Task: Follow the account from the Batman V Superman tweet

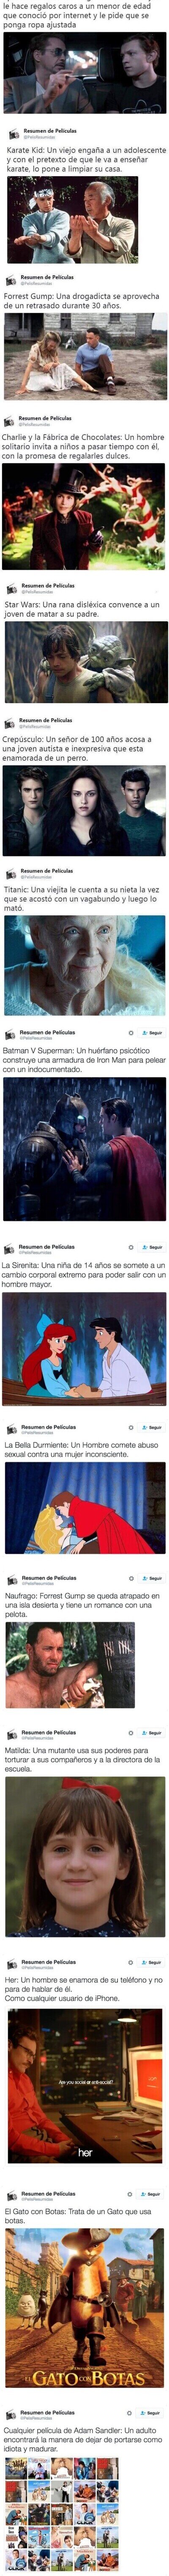Action: tap(152, 1033)
